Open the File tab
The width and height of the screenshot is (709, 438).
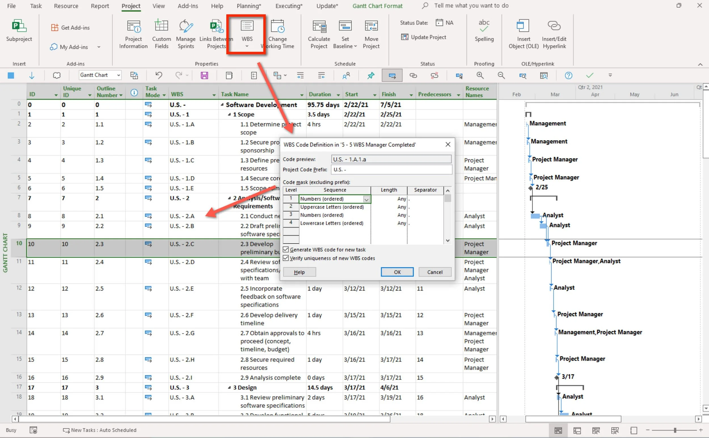(11, 6)
